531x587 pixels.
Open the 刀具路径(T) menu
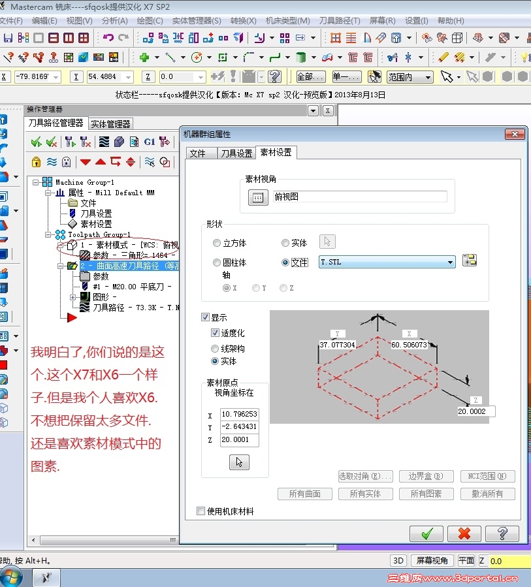pos(340,21)
